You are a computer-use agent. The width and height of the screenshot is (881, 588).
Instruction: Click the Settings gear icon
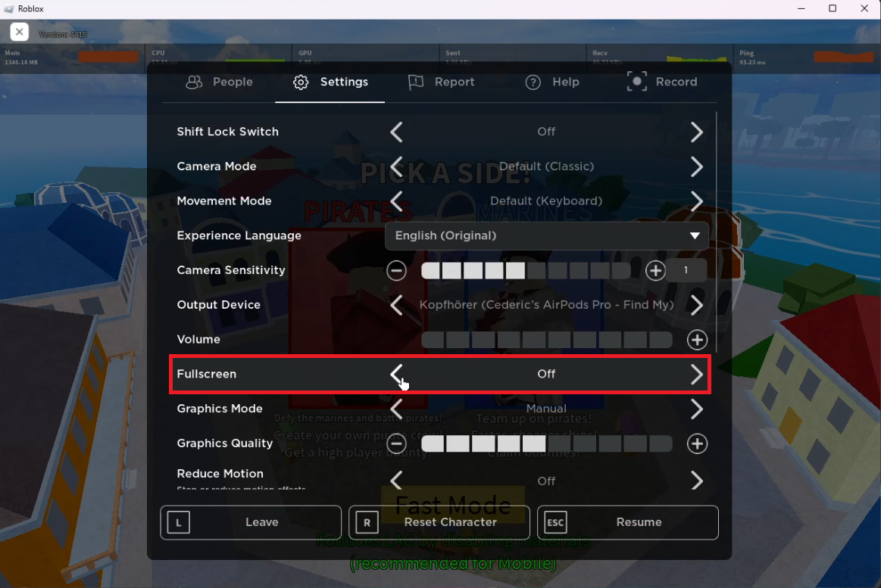301,82
